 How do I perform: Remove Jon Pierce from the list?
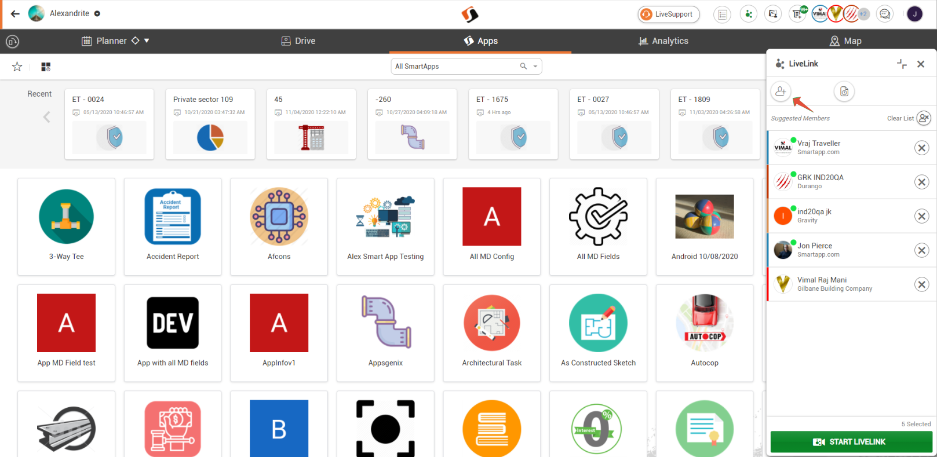coord(921,250)
